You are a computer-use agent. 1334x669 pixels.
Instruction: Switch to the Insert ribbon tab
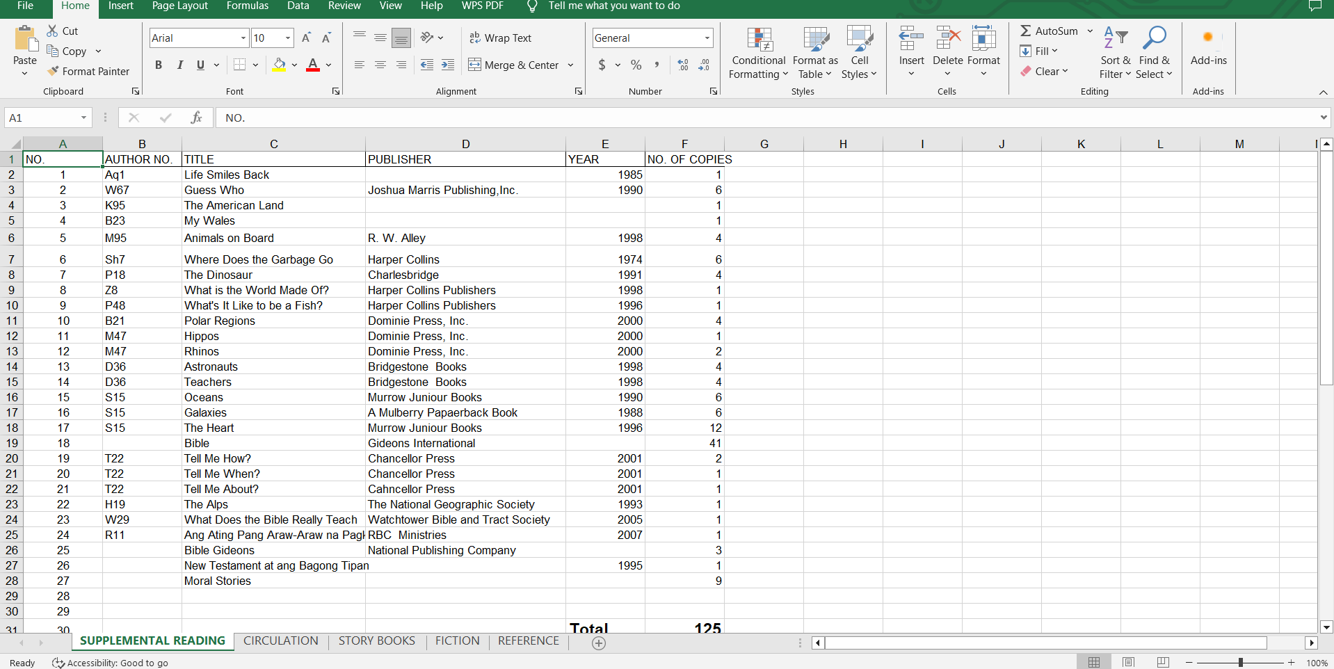120,6
